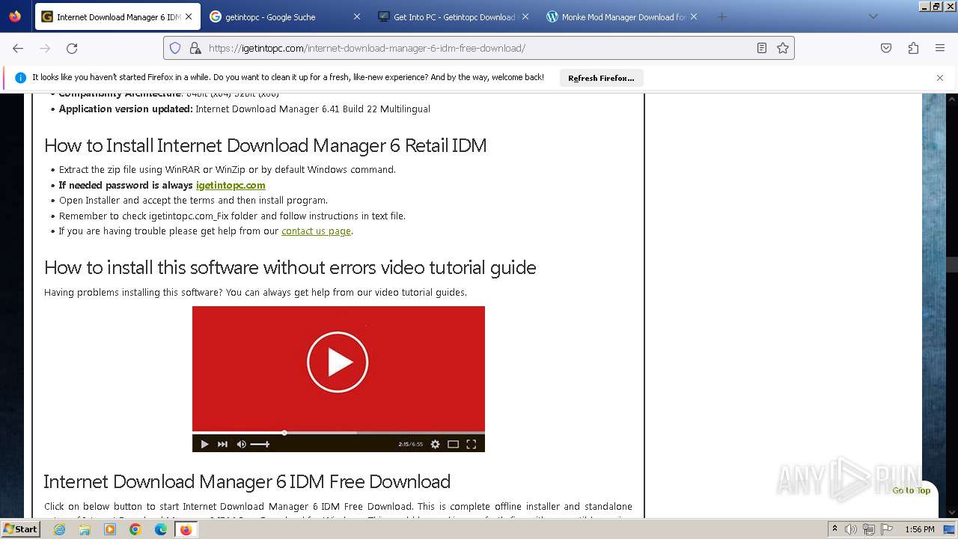The height and width of the screenshot is (539, 958).
Task: Click the skip next icon in video
Action: (x=222, y=444)
